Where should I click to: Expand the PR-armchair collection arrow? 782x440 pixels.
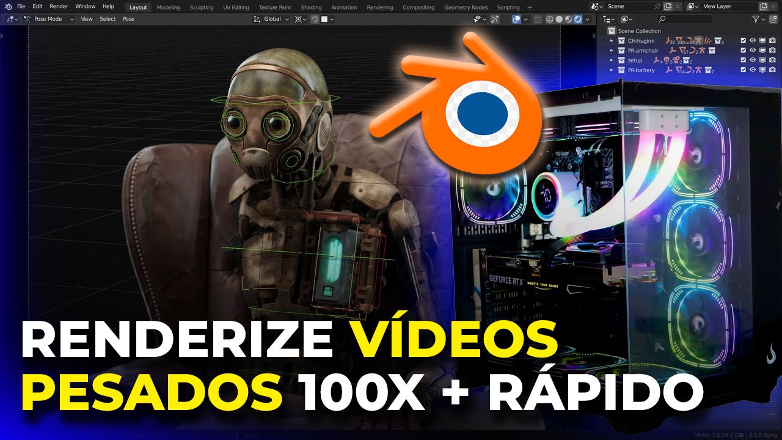coord(612,50)
